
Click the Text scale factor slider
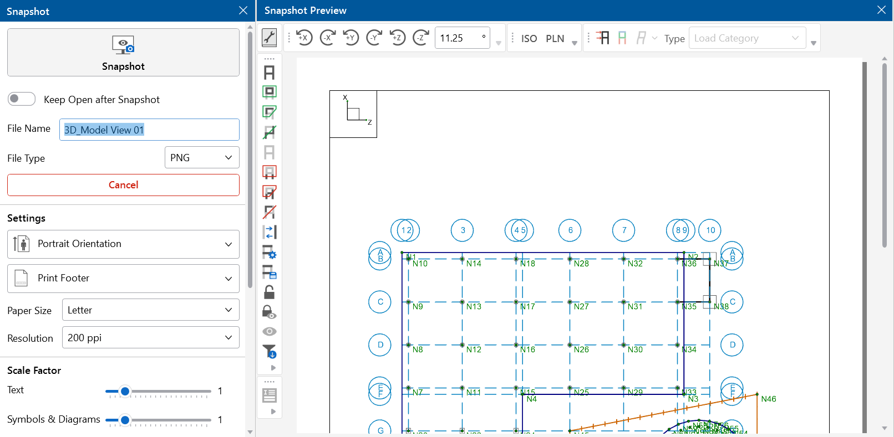[158, 392]
